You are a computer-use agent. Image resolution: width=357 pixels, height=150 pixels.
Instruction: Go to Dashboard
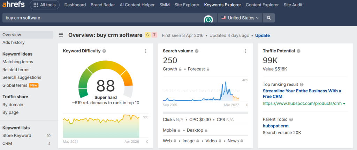(75, 5)
